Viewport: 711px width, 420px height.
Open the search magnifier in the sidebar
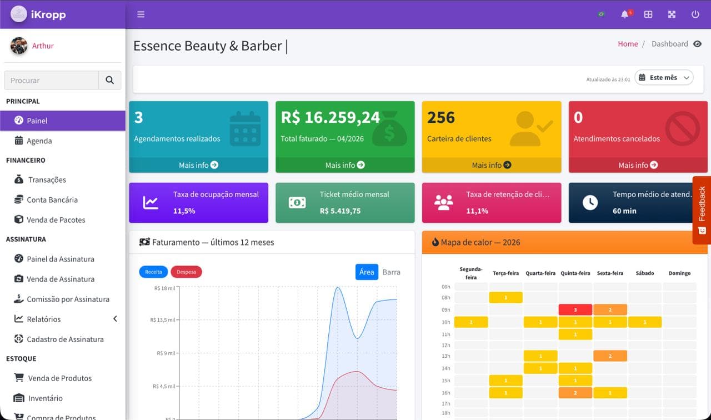pyautogui.click(x=109, y=80)
